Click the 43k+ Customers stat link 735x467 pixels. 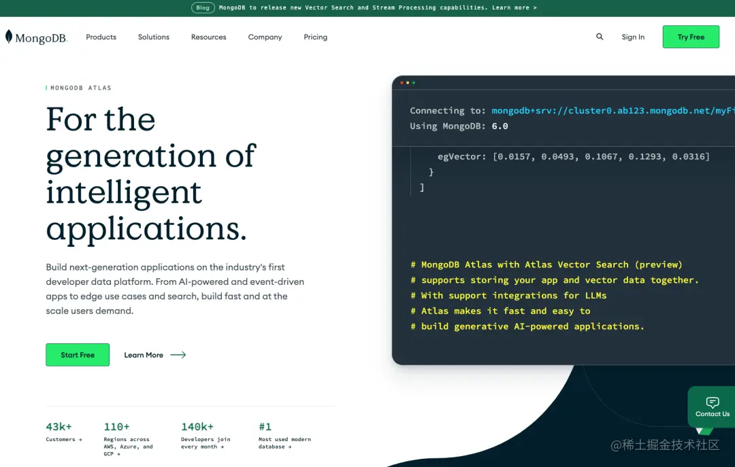(x=64, y=432)
